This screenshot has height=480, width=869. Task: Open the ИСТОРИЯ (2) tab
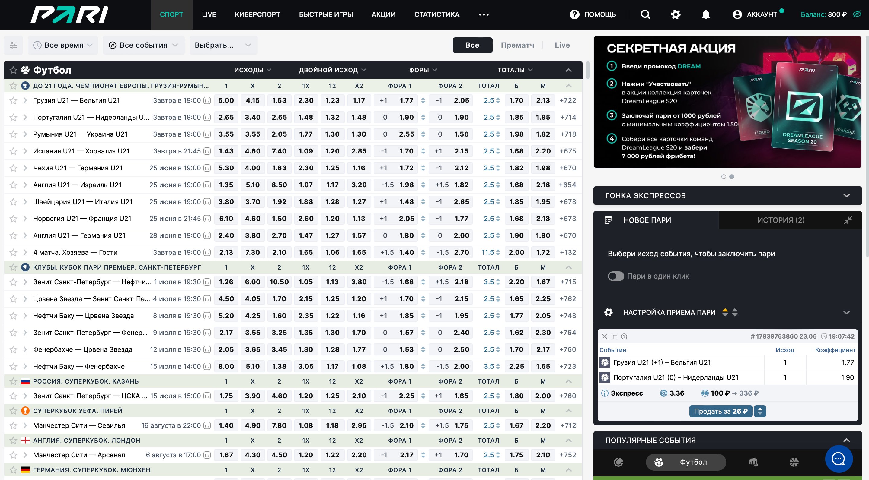(x=781, y=220)
